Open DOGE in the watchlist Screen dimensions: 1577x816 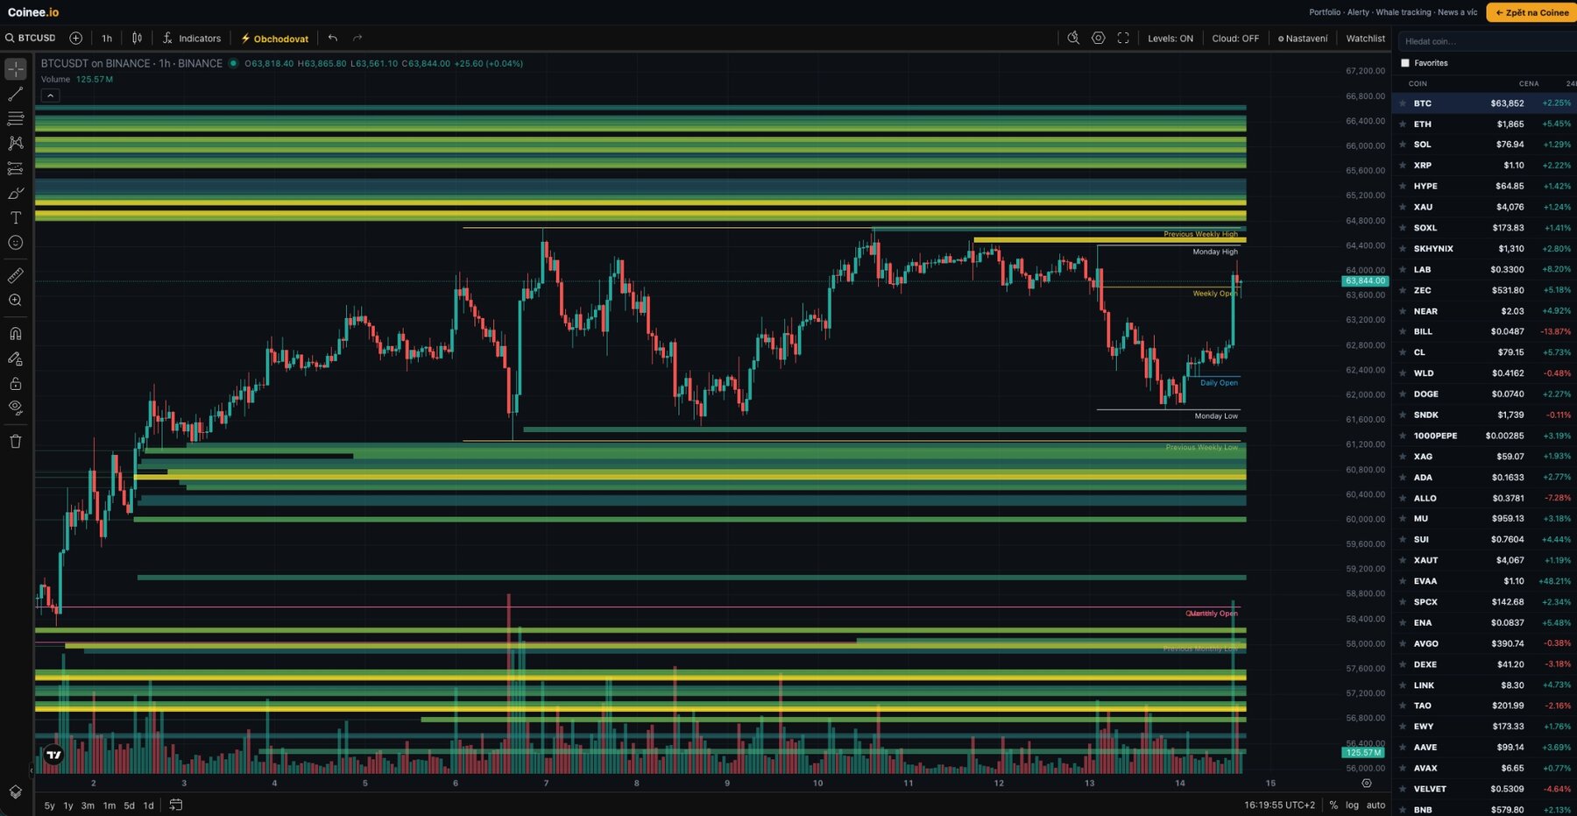click(x=1484, y=394)
